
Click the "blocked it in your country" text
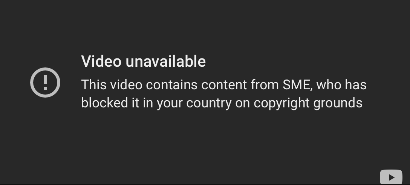coord(156,103)
